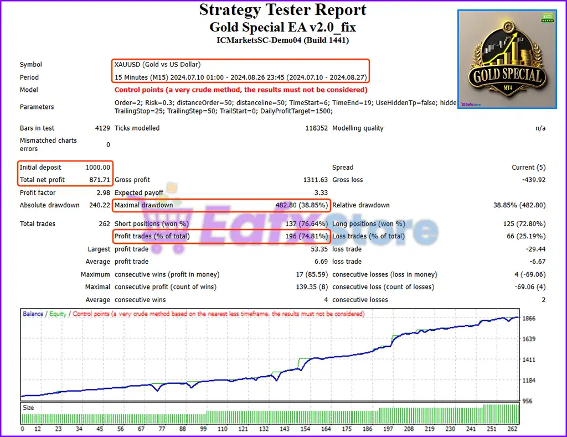Click the 1411 chart axis value
This screenshot has height=437, width=567.
pyautogui.click(x=529, y=360)
